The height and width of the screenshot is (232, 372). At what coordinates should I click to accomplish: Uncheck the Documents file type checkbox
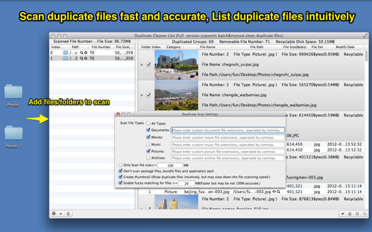click(148, 130)
